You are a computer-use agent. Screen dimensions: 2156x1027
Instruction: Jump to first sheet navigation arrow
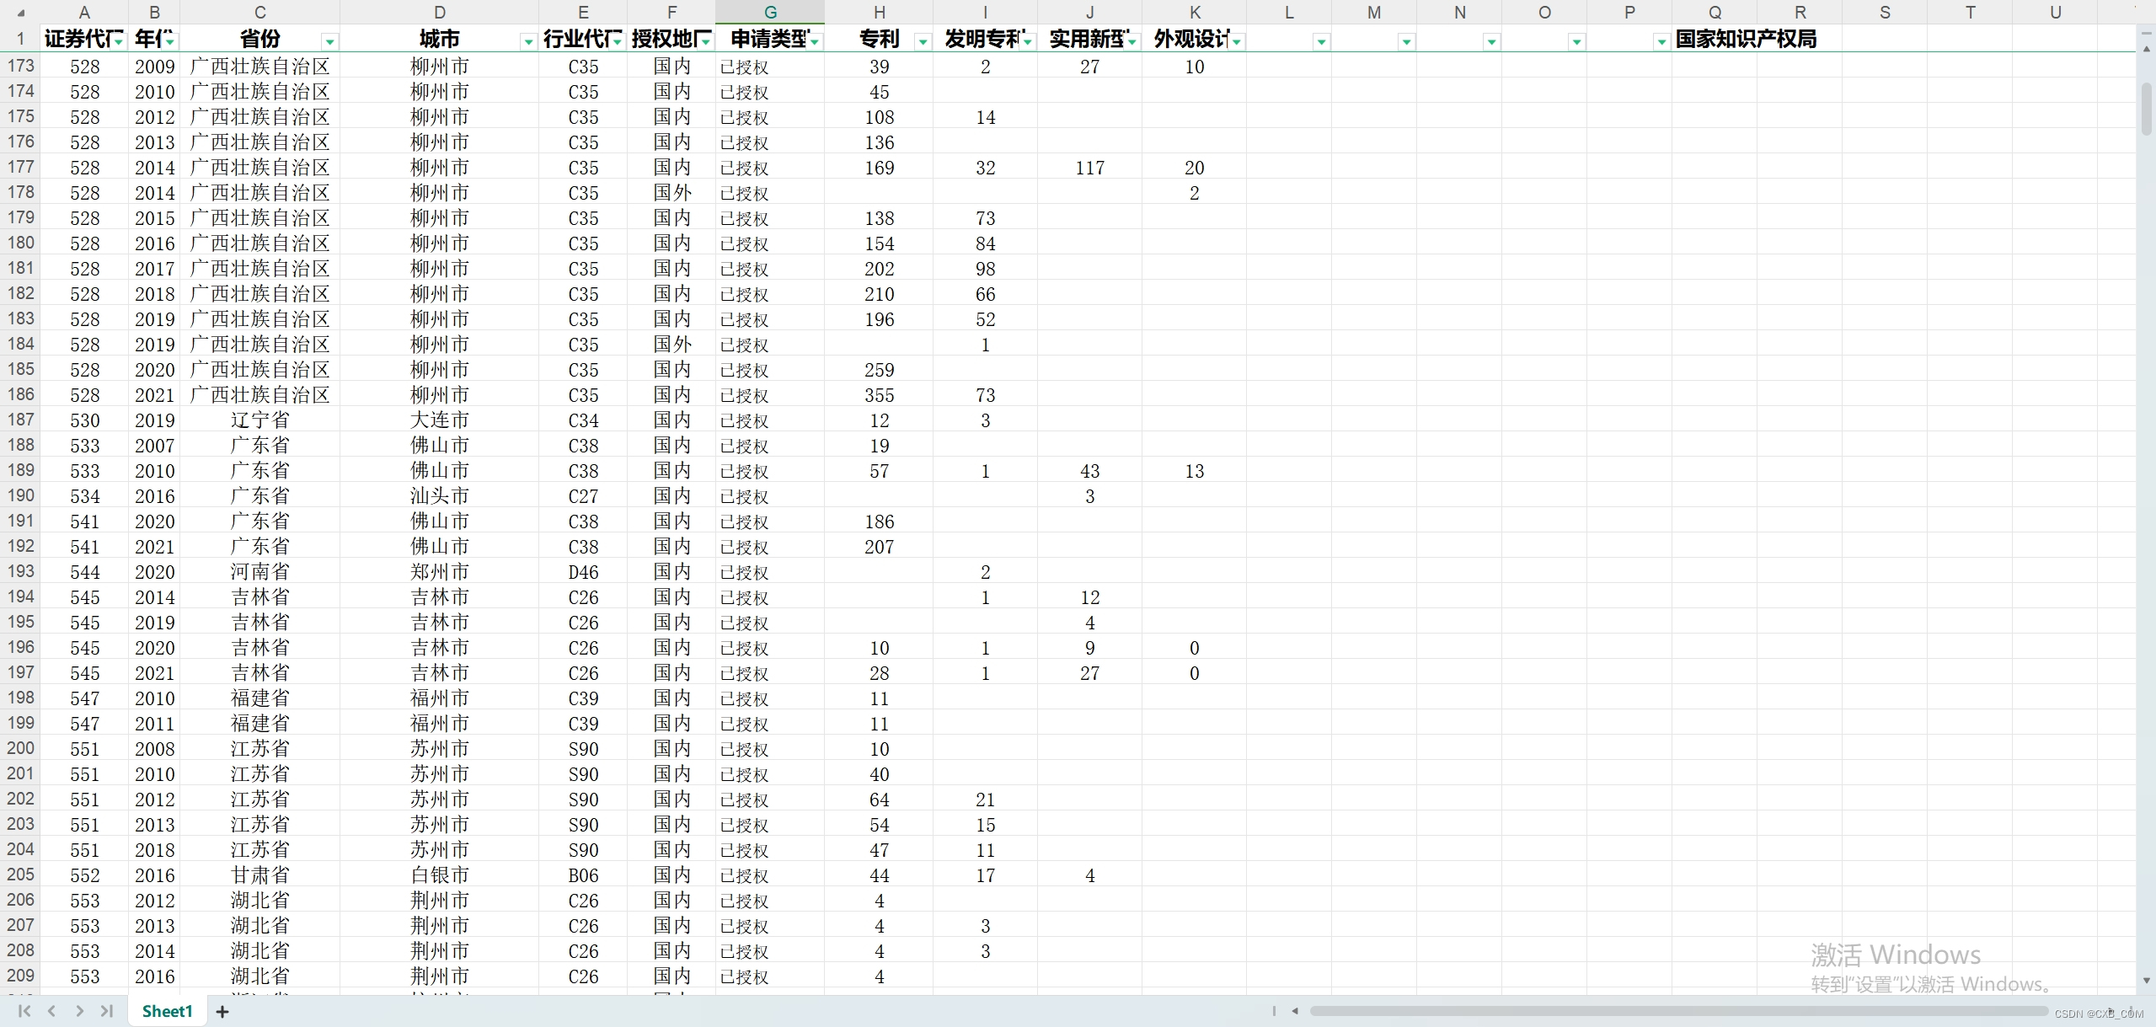24,1011
